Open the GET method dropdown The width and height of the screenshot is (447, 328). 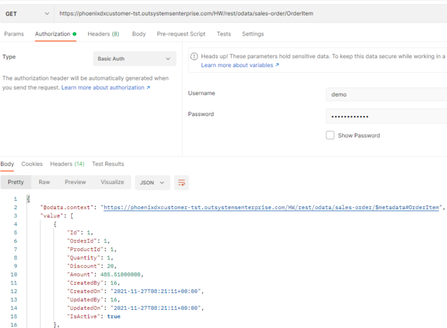tap(27, 13)
